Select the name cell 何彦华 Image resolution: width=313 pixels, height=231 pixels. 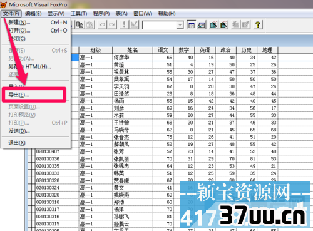click(133, 58)
